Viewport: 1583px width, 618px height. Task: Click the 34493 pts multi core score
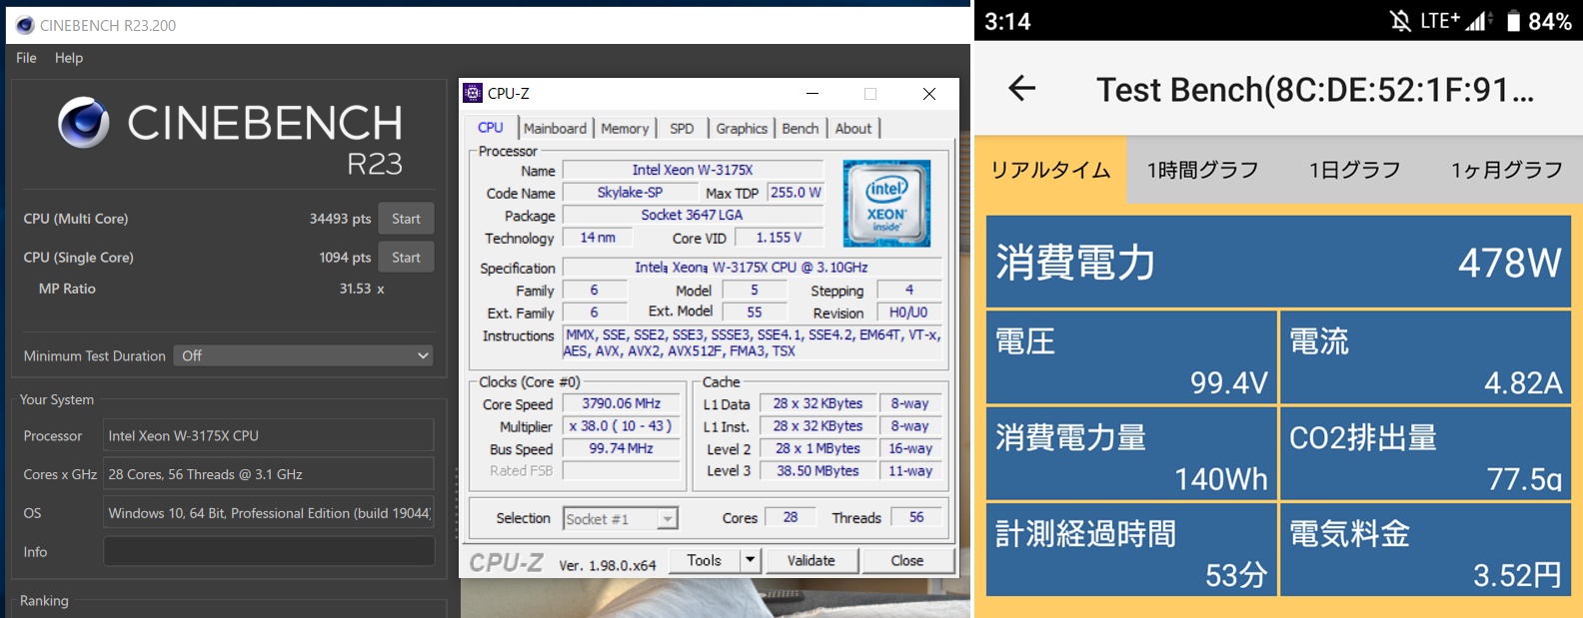pos(340,219)
